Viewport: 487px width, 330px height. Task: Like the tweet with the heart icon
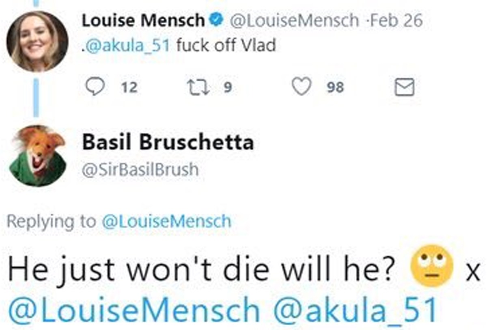302,87
